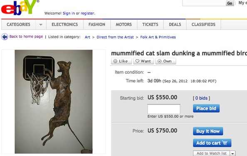
Task: Select the Motors tab
Action: point(123,25)
